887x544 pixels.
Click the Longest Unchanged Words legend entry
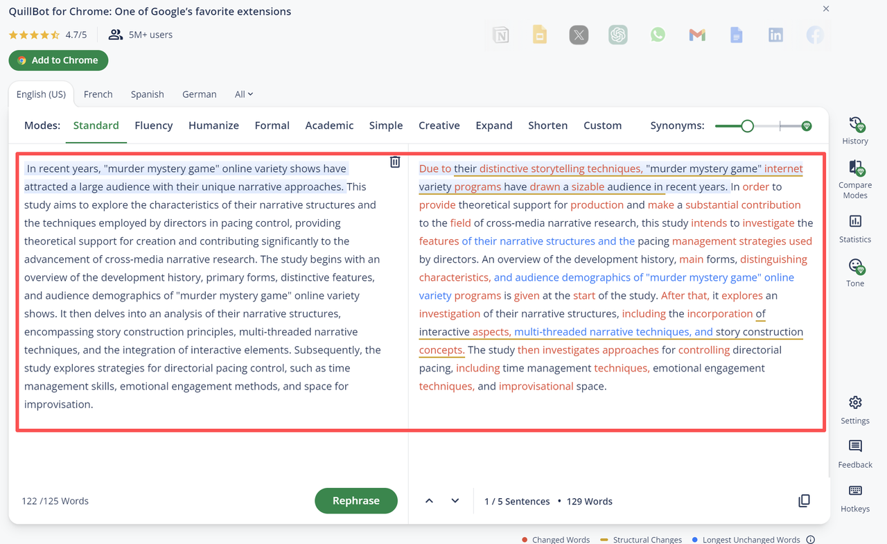(746, 540)
